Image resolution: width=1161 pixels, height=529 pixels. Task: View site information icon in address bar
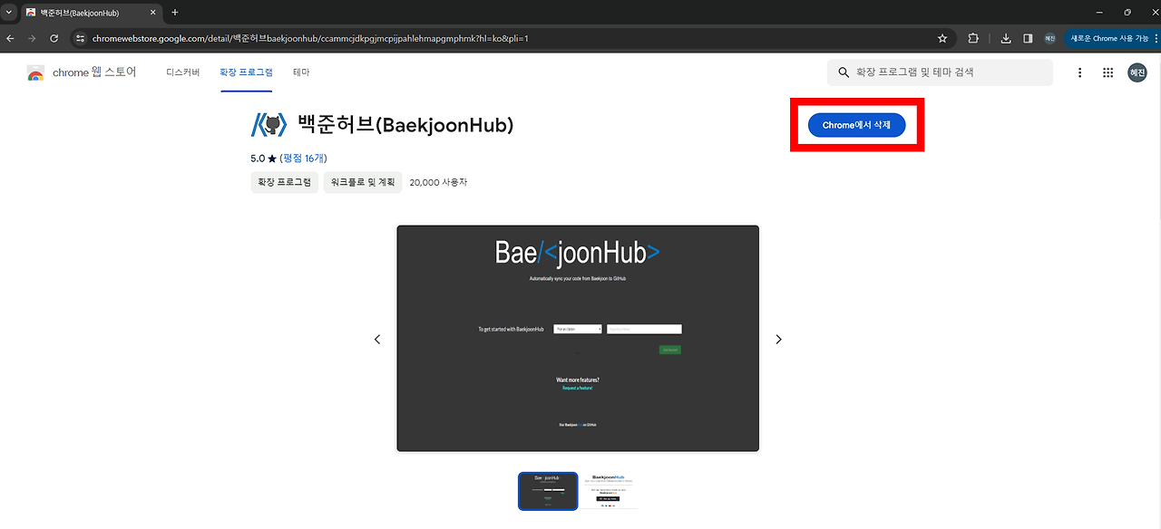click(x=80, y=39)
